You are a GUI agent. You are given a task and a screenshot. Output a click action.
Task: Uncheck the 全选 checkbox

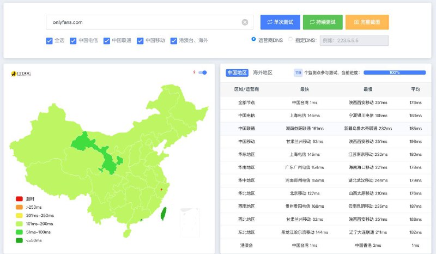[50, 40]
